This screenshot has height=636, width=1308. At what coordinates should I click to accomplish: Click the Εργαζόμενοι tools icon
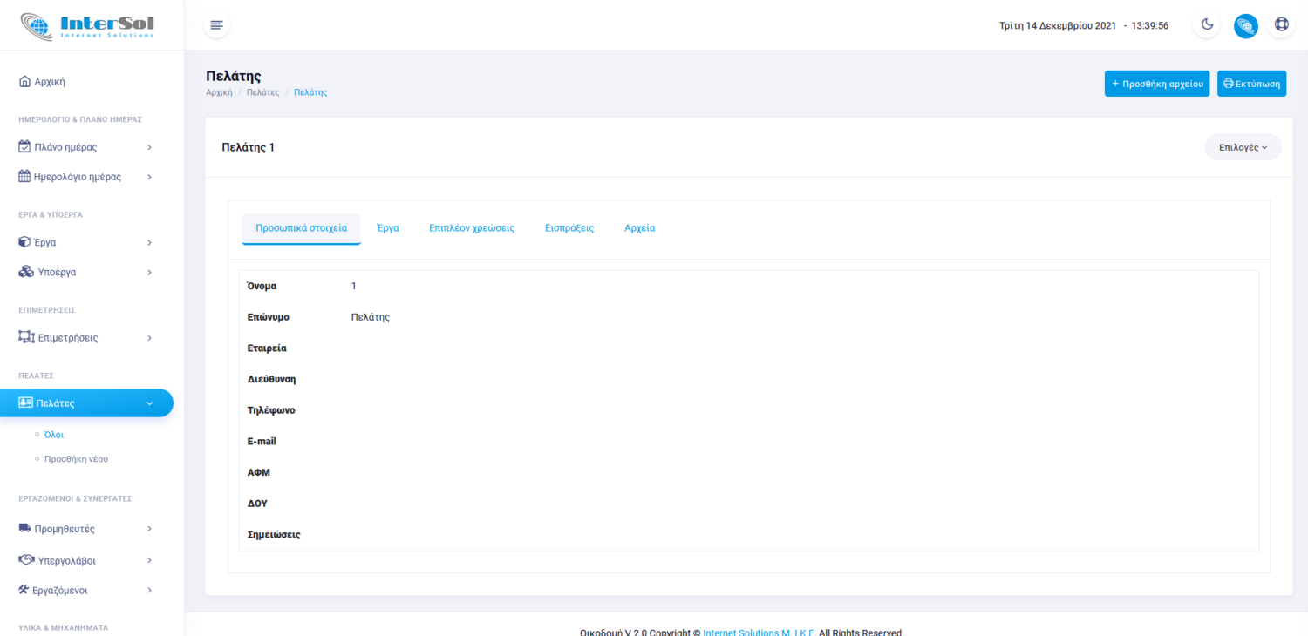(x=25, y=591)
